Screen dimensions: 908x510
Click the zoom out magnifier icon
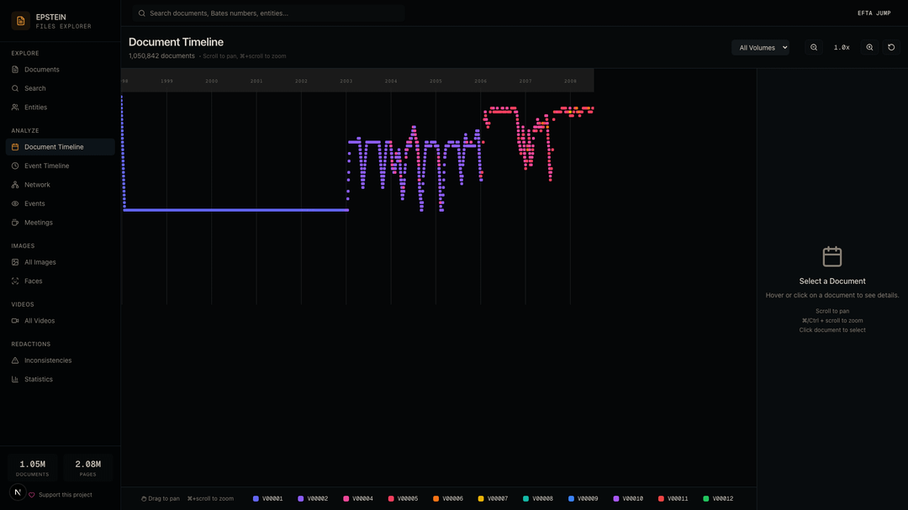click(814, 48)
